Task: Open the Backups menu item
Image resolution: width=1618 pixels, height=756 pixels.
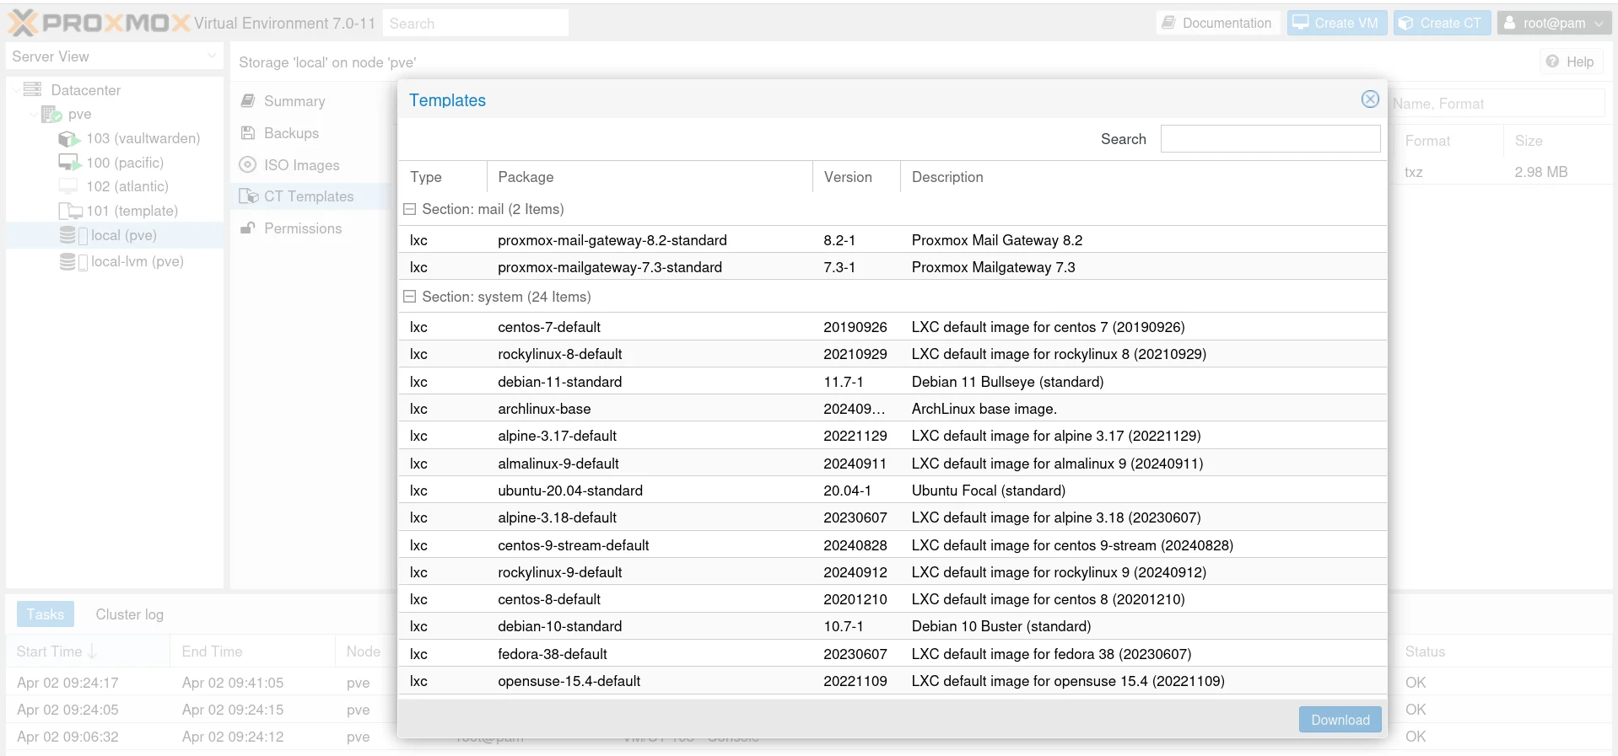Action: coord(291,133)
